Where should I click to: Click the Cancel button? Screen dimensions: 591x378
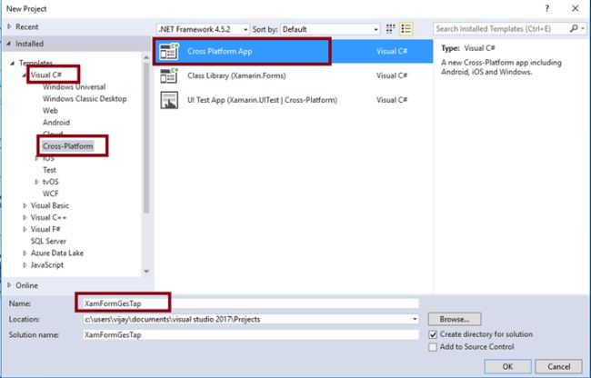[x=558, y=366]
